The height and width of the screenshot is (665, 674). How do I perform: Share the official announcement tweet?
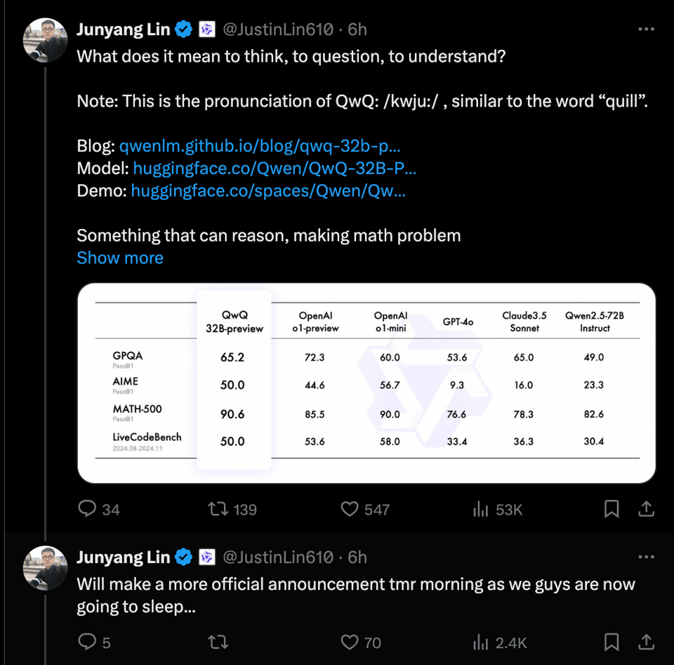(647, 642)
